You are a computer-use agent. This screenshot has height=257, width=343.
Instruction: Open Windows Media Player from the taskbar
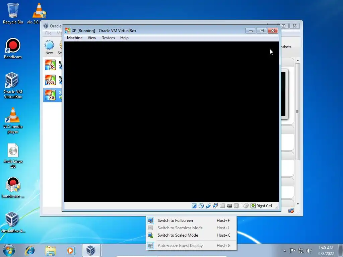(70, 250)
